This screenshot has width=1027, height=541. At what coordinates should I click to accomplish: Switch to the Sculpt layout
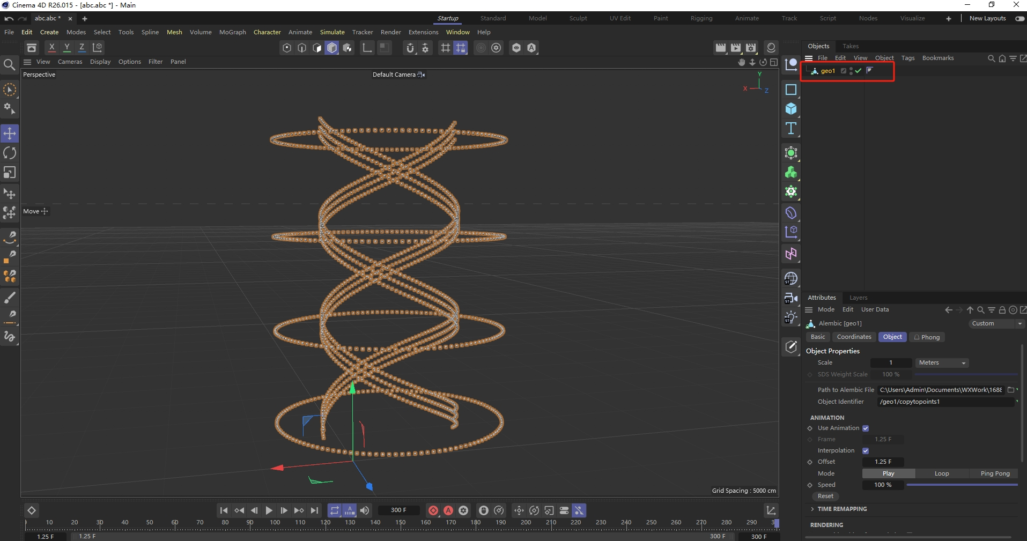(x=578, y=18)
